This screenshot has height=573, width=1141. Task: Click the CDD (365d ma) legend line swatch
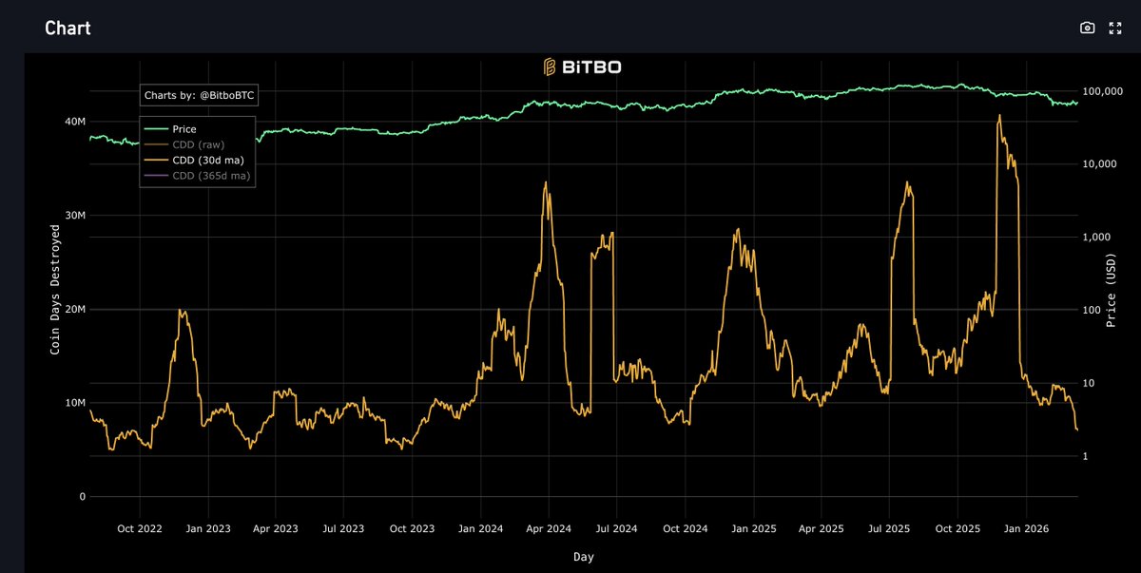[x=154, y=176]
